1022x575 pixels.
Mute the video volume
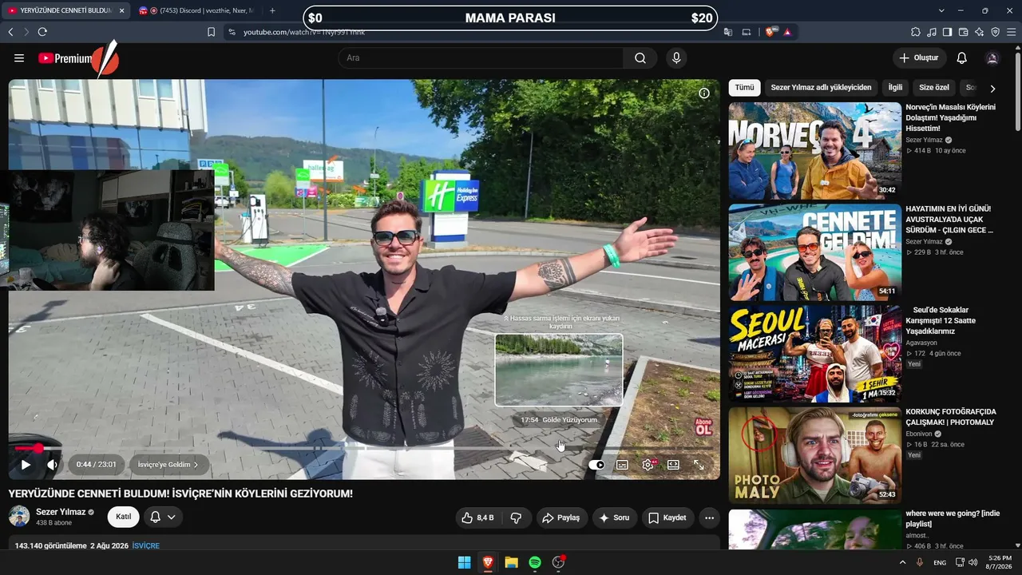click(x=52, y=464)
